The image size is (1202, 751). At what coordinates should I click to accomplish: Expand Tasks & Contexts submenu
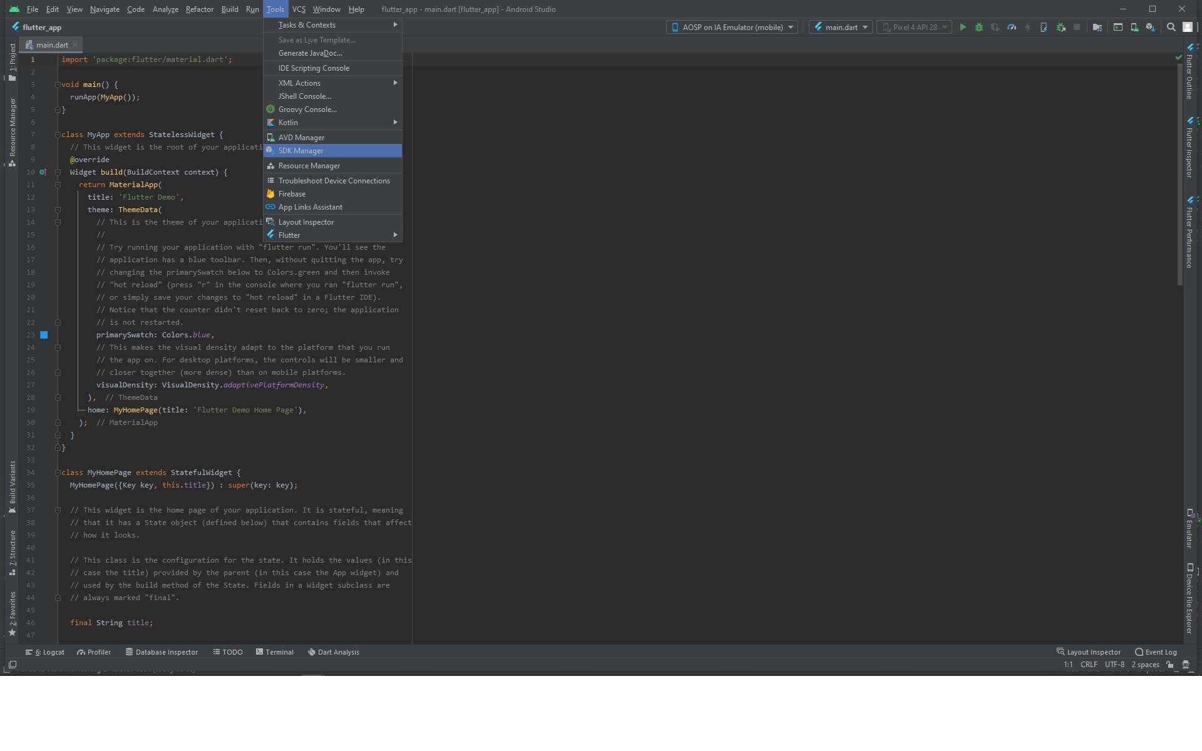pos(332,25)
